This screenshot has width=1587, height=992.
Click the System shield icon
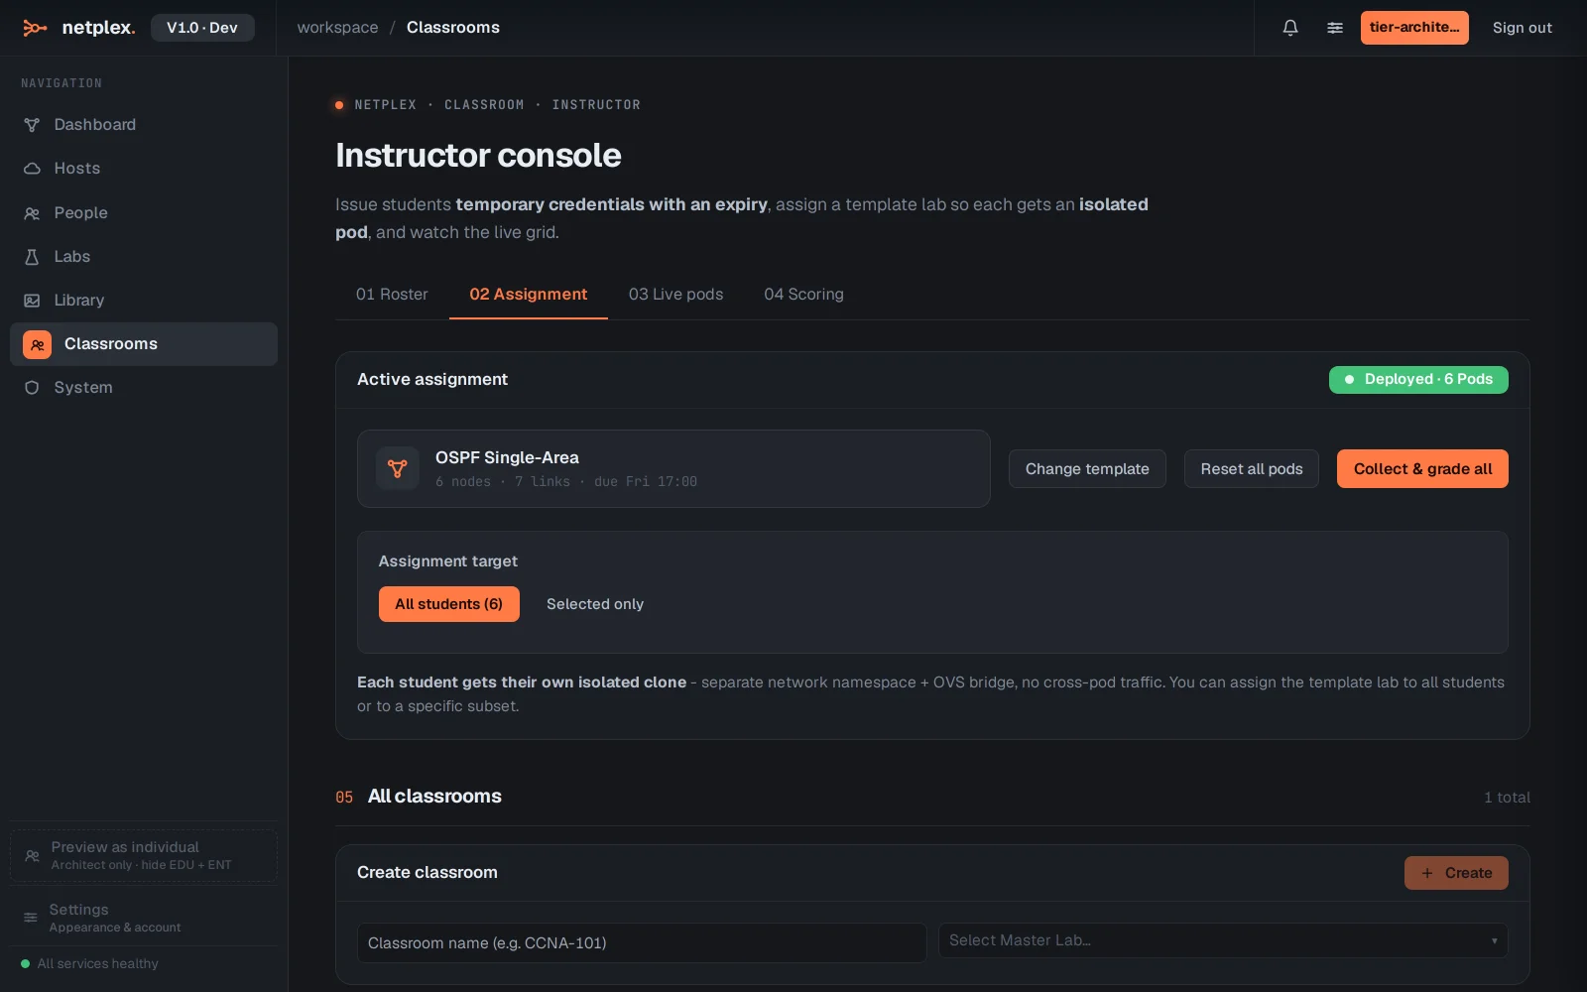[32, 388]
